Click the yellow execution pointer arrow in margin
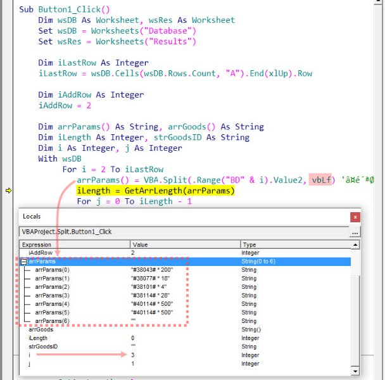Viewport: 385px width, 380px height. pyautogui.click(x=9, y=191)
